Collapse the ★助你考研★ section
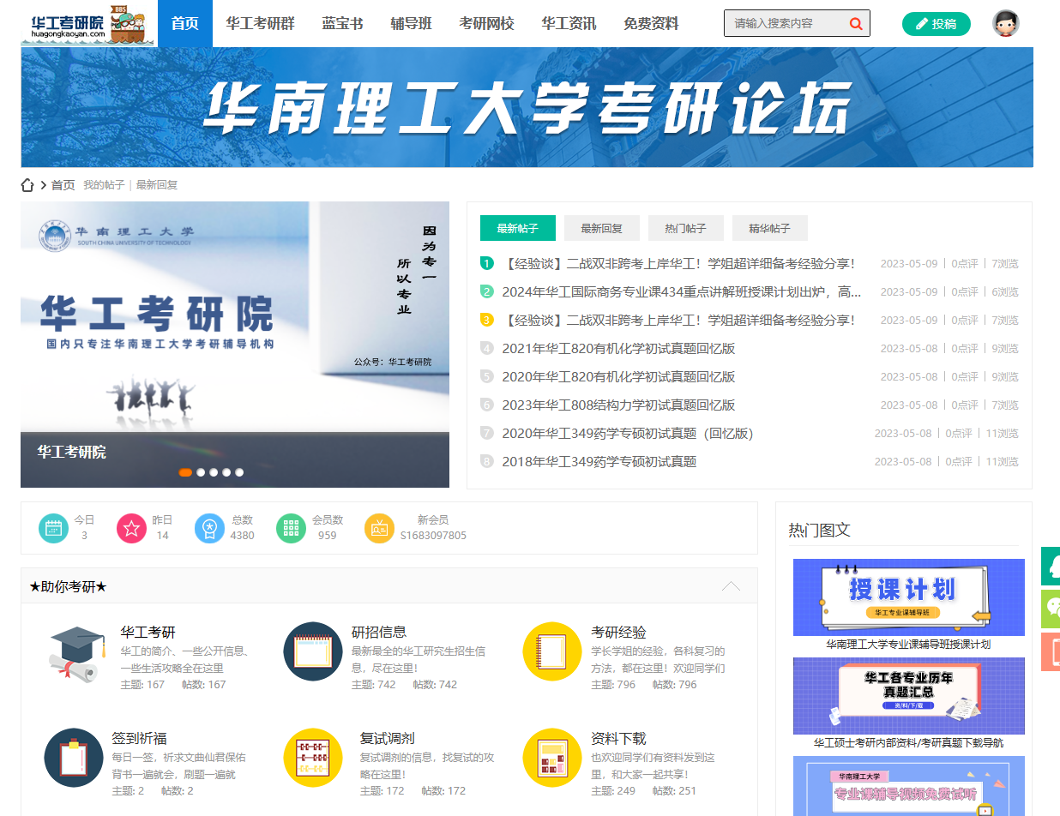1060x816 pixels. (731, 586)
